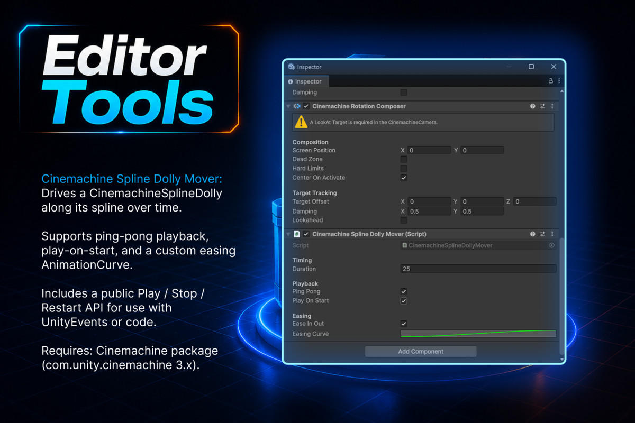Image resolution: width=635 pixels, height=423 pixels.
Task: Click the Composition section heading
Action: click(x=310, y=142)
